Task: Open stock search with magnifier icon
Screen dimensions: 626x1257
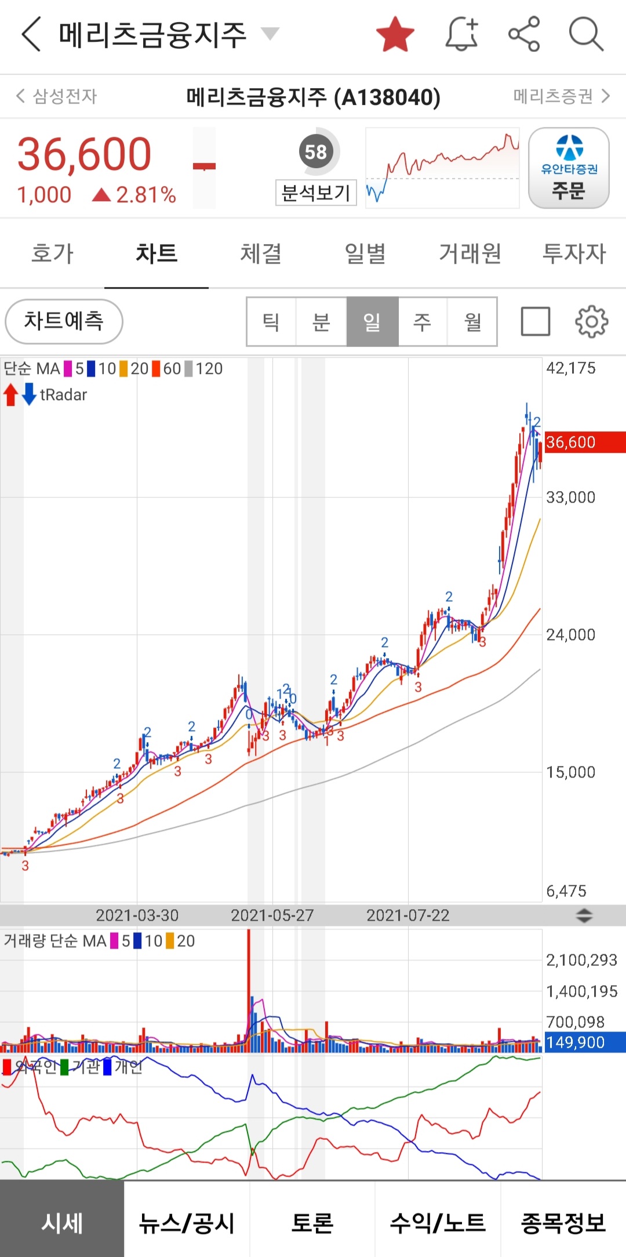Action: [586, 34]
